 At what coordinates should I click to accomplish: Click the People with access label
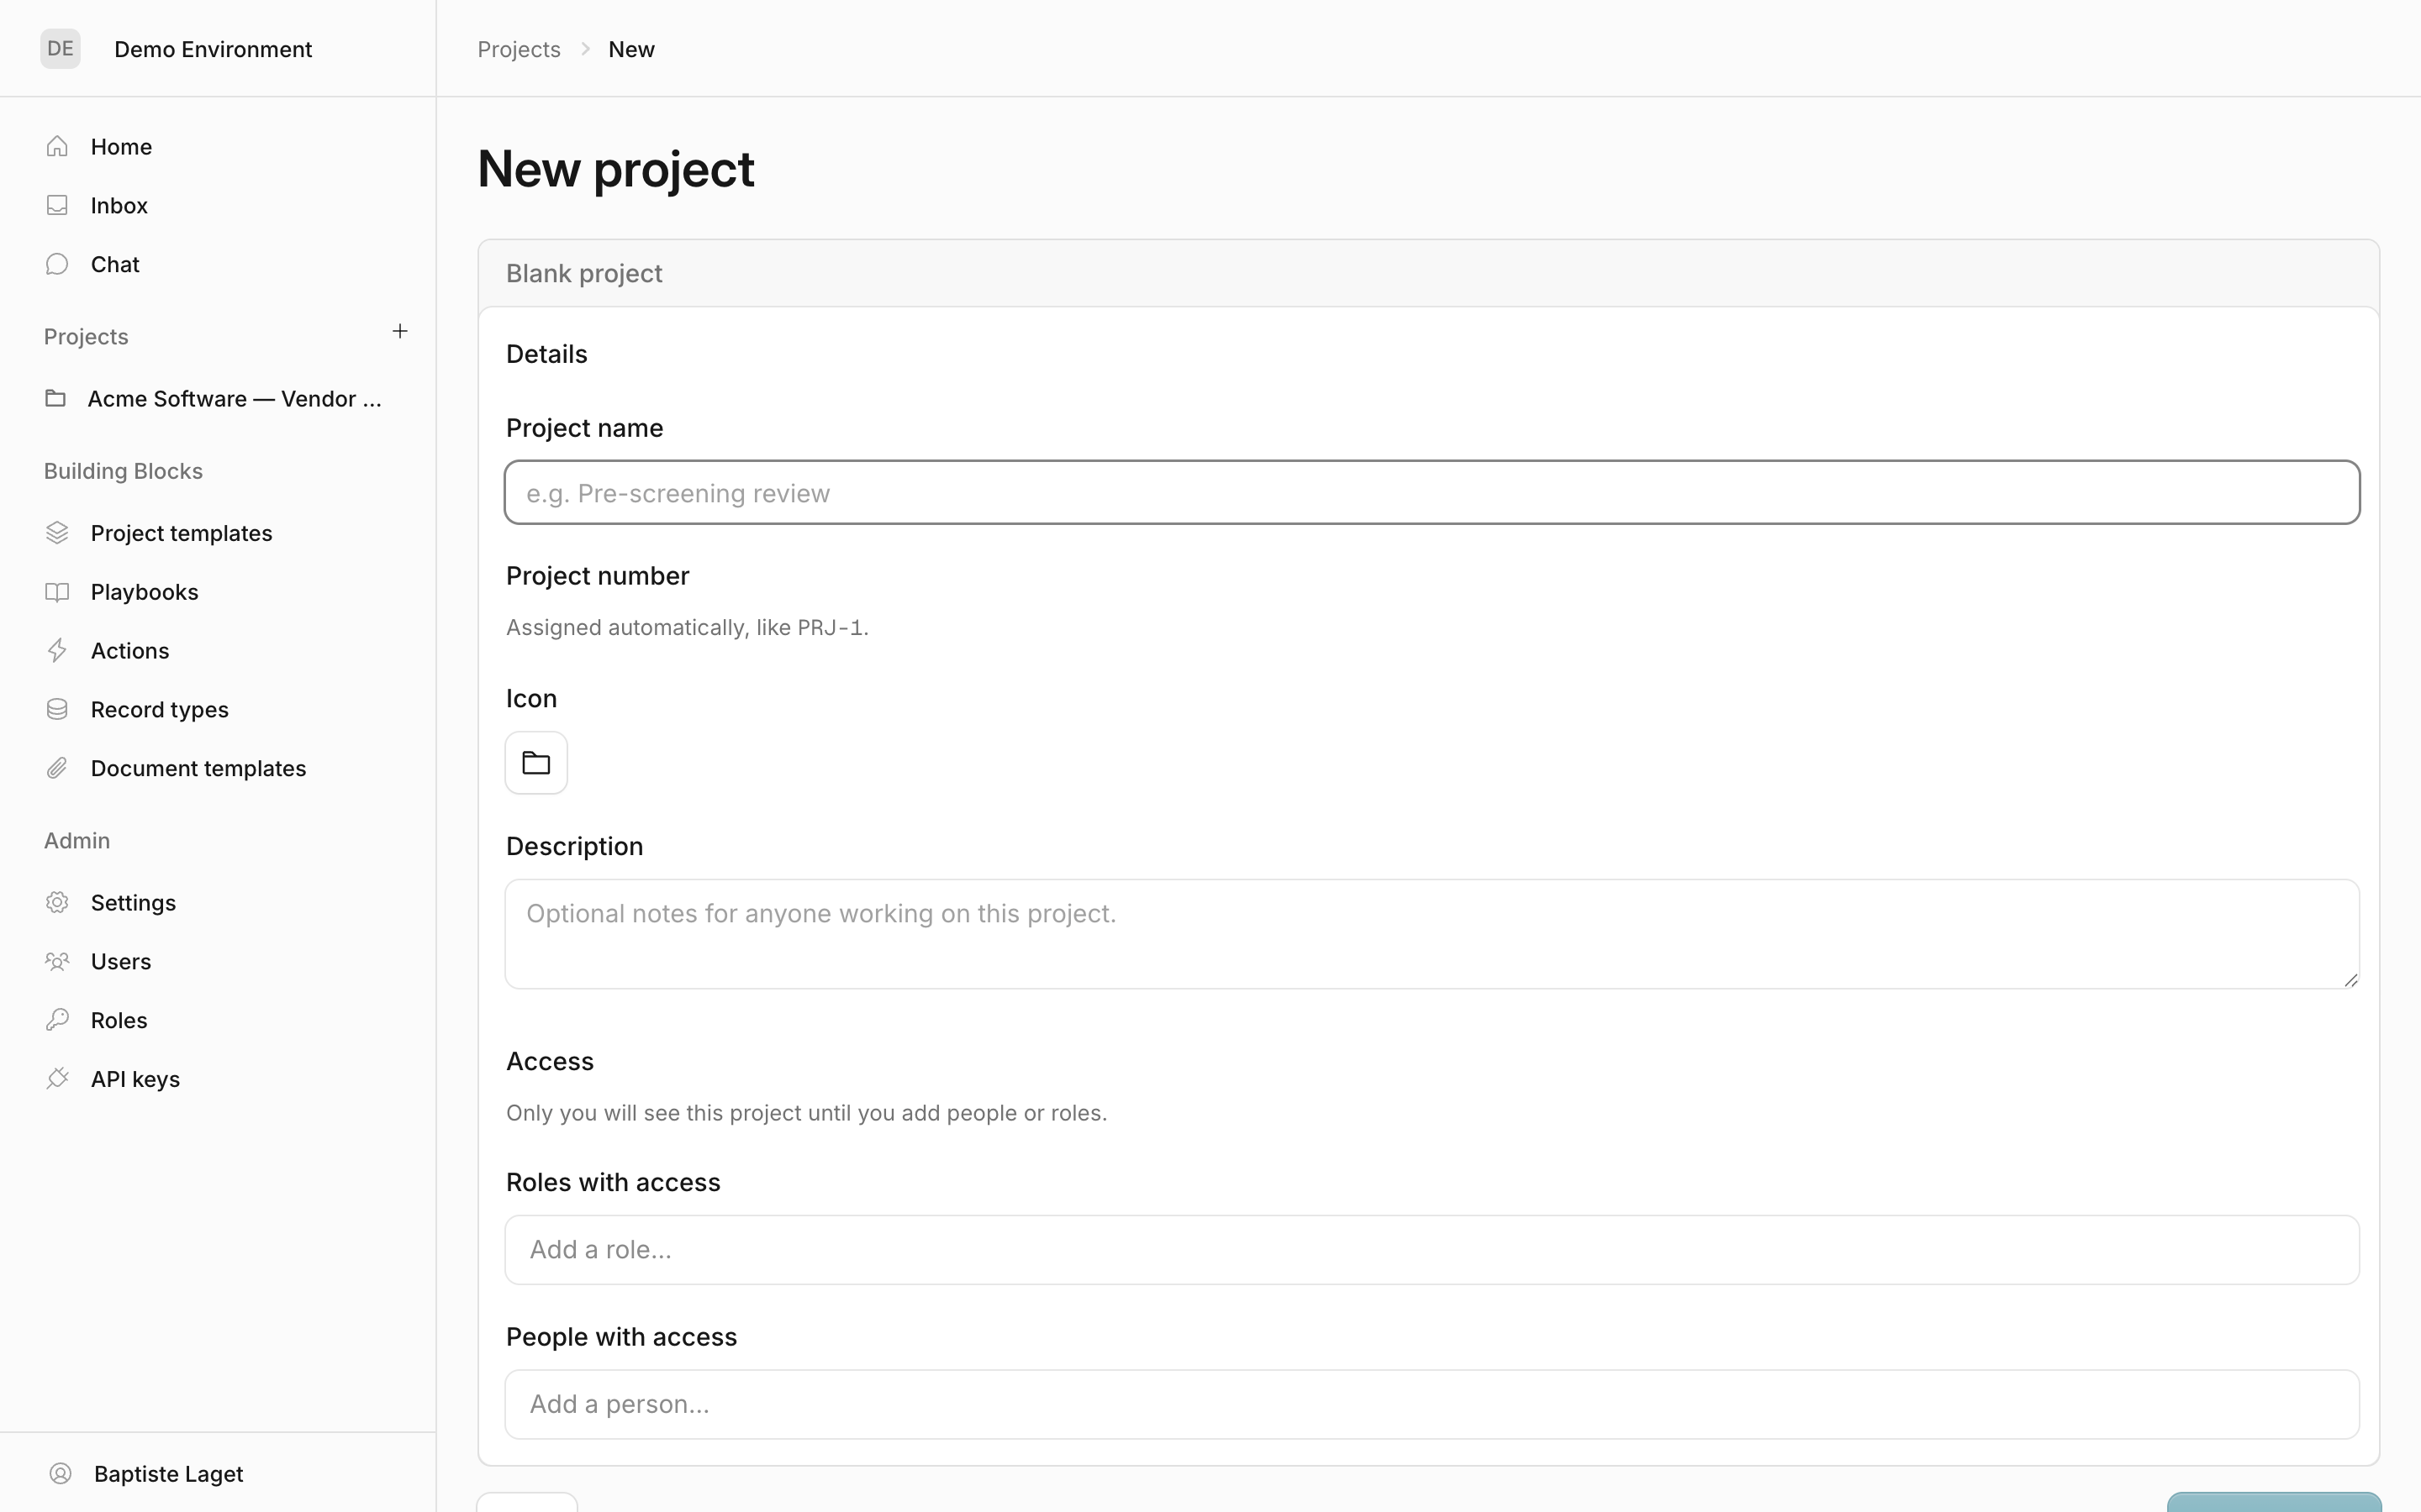click(x=621, y=1337)
